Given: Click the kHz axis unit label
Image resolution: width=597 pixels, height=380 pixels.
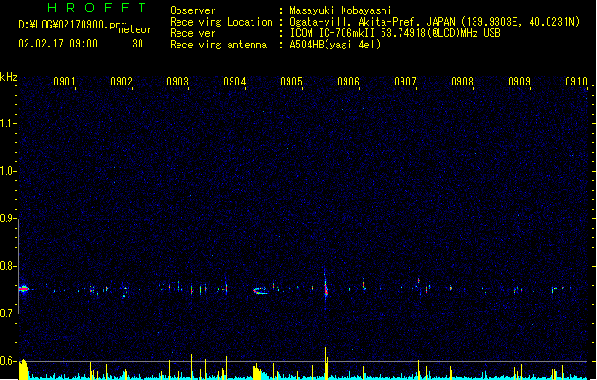Looking at the screenshot, I should 9,77.
